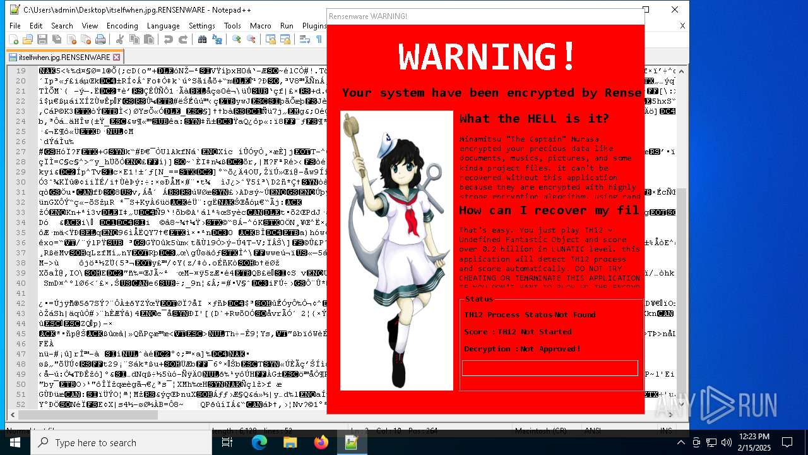808x455 pixels.
Task: Undo the last action via toolbar
Action: (x=168, y=39)
